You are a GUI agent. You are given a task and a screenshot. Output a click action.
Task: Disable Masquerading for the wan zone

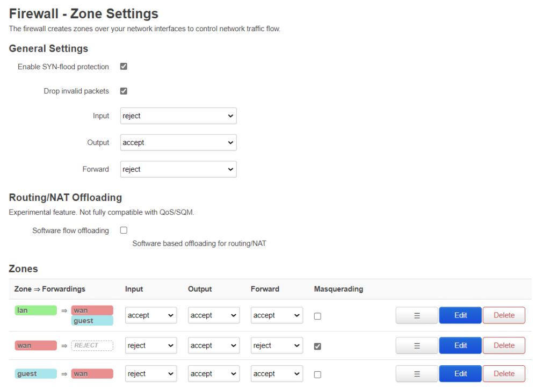pos(317,346)
